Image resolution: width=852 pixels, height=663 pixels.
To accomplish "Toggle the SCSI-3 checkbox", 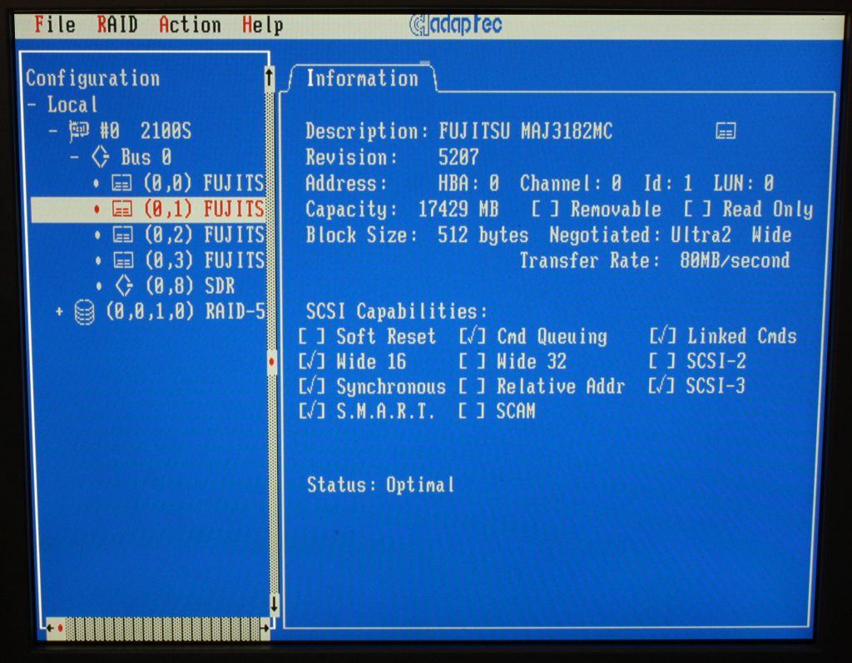I will pyautogui.click(x=662, y=386).
